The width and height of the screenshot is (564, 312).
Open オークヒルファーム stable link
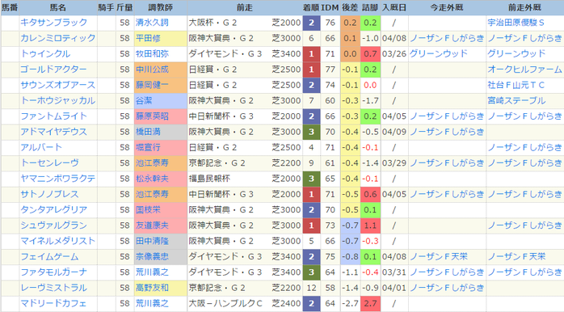[524, 70]
